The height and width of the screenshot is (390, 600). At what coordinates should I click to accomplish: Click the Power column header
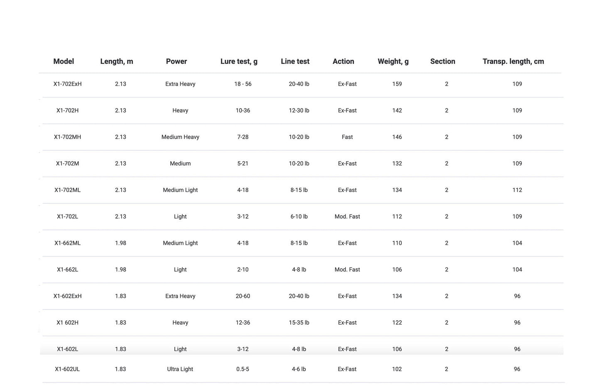coord(176,61)
